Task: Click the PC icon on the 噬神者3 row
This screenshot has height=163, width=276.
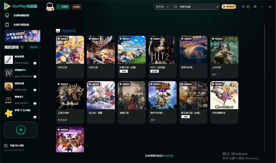Action: click(35, 104)
